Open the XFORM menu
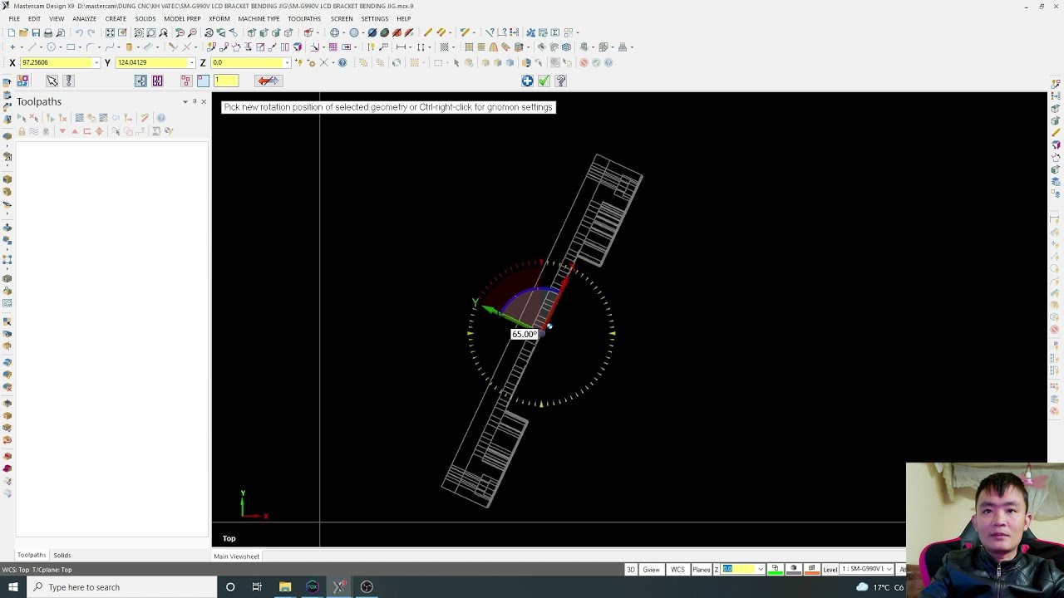The width and height of the screenshot is (1064, 598). [x=219, y=18]
